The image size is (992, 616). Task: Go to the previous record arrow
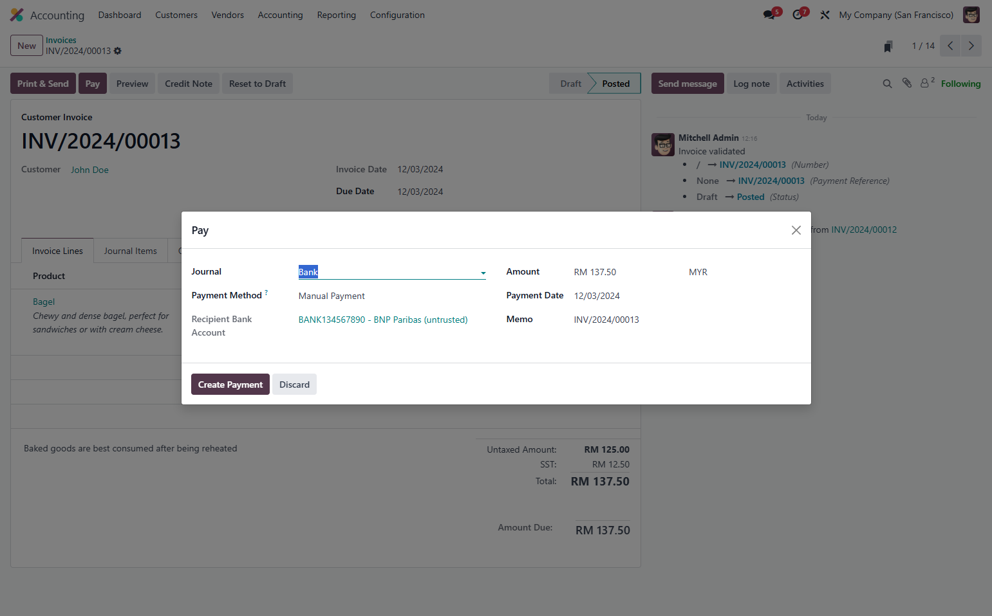point(950,46)
